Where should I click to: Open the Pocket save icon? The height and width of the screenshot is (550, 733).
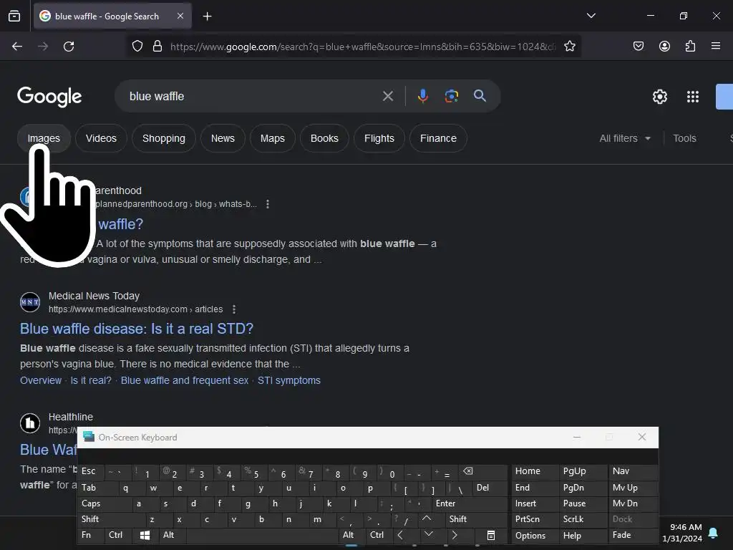(x=639, y=47)
